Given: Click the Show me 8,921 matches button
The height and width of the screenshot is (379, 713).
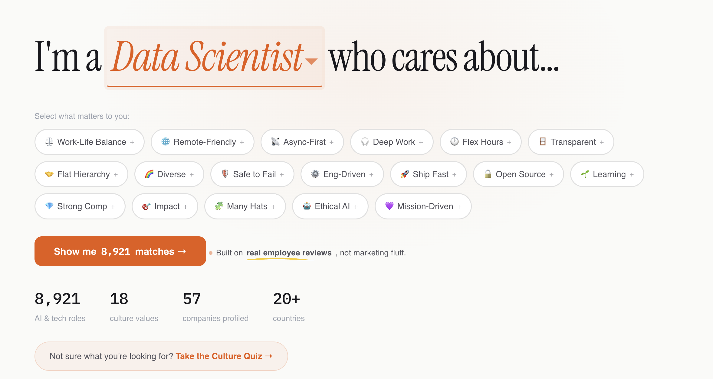Looking at the screenshot, I should [x=120, y=251].
